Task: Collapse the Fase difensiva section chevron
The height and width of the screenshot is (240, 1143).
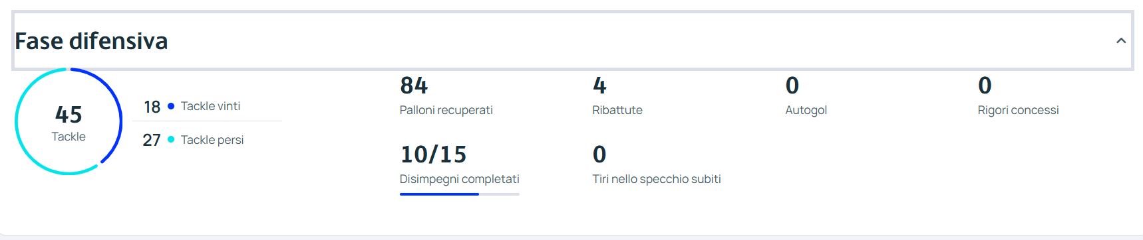Action: coord(1120,41)
